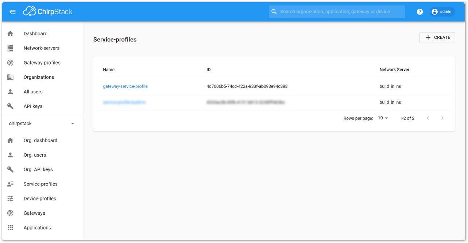Screen dimensions: 468x243
Task: Open the admin user menu
Action: [x=442, y=12]
